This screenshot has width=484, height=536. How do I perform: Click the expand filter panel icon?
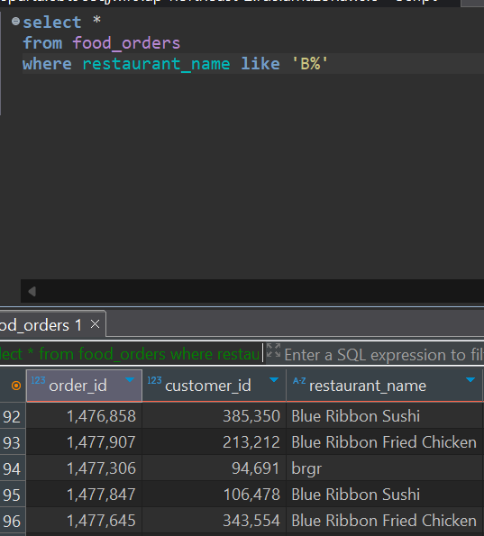(273, 350)
